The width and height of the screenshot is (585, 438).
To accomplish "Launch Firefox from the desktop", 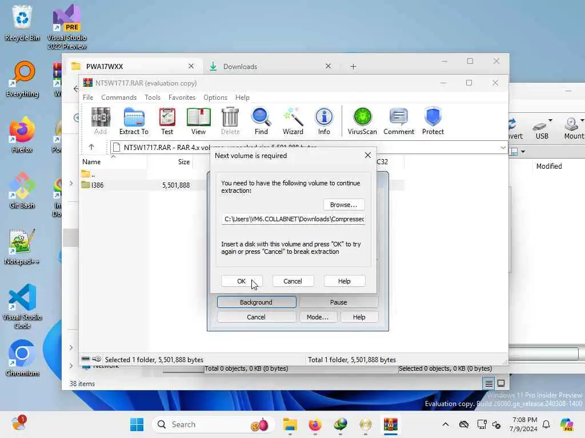I will [22, 135].
